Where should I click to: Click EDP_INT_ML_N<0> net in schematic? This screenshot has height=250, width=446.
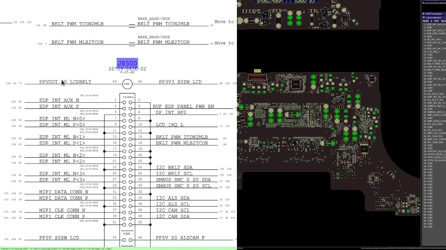click(x=62, y=119)
